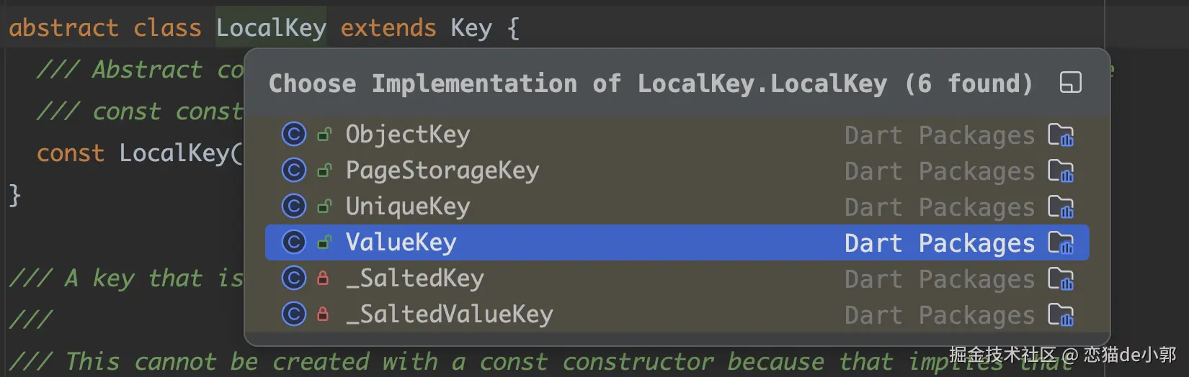Click library folder icon on ObjectKey row

pos(1061,135)
